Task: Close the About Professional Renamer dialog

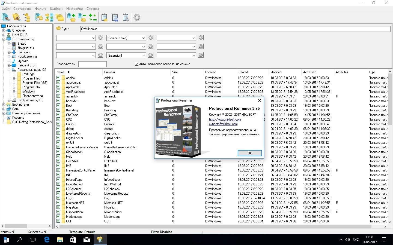Action: click(x=259, y=100)
